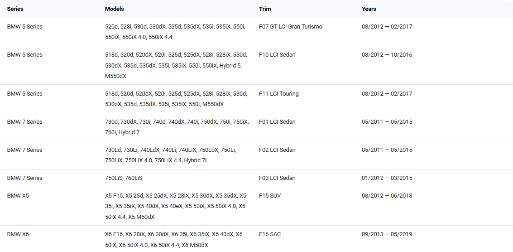The width and height of the screenshot is (513, 252).
Task: Click the F01 LCI Sedan trim text
Action: [277, 121]
